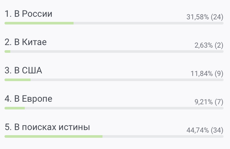Click the green filled part of the В поисках истины bar
The height and width of the screenshot is (149, 230).
point(54,137)
